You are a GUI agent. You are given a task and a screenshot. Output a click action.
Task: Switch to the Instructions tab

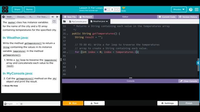click(10, 17)
